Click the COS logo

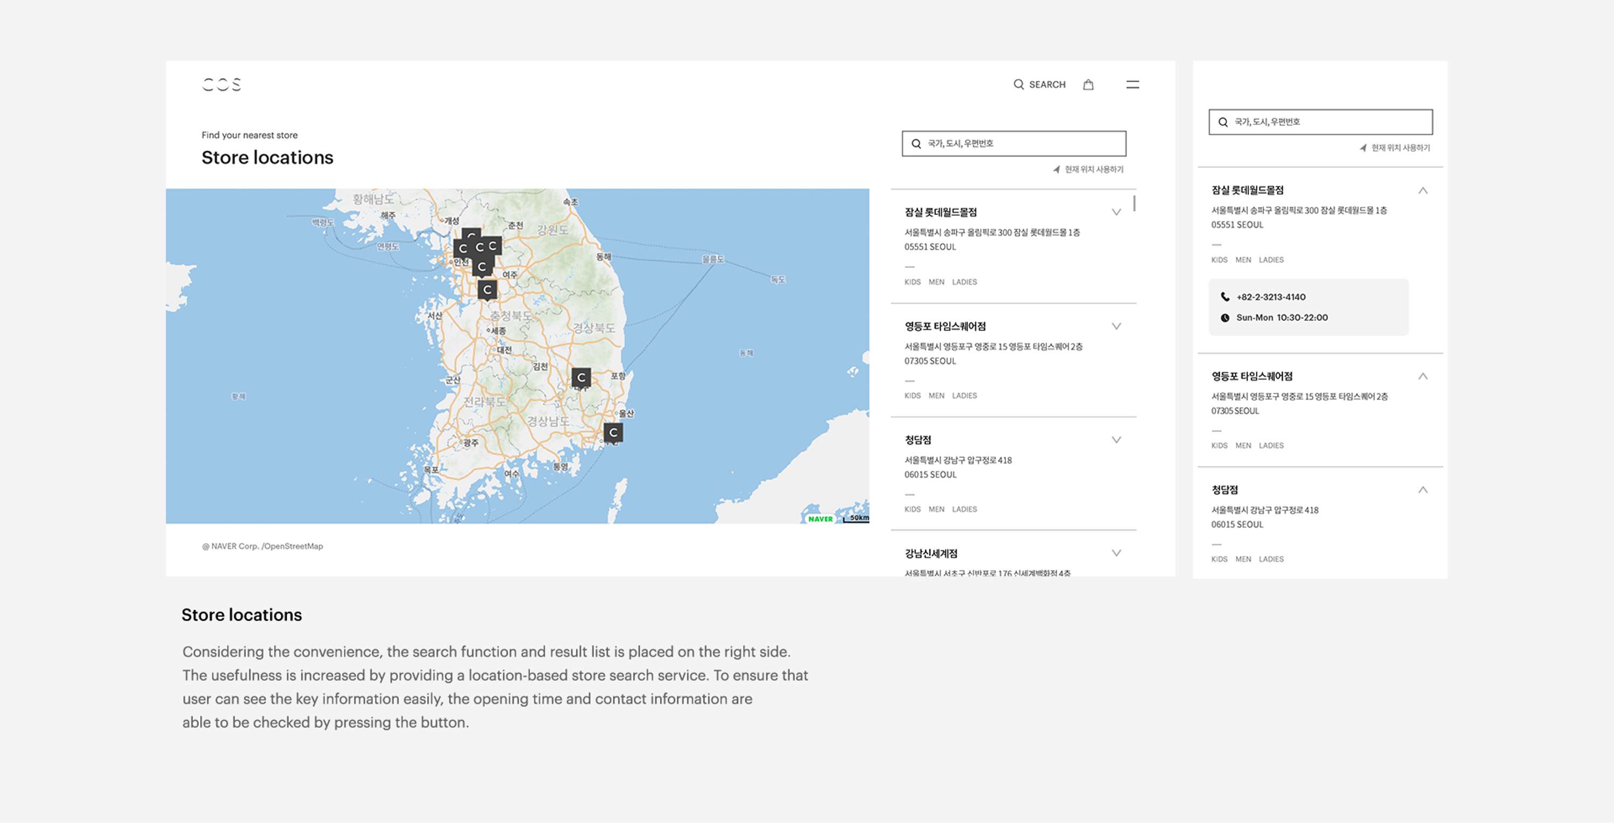point(221,84)
